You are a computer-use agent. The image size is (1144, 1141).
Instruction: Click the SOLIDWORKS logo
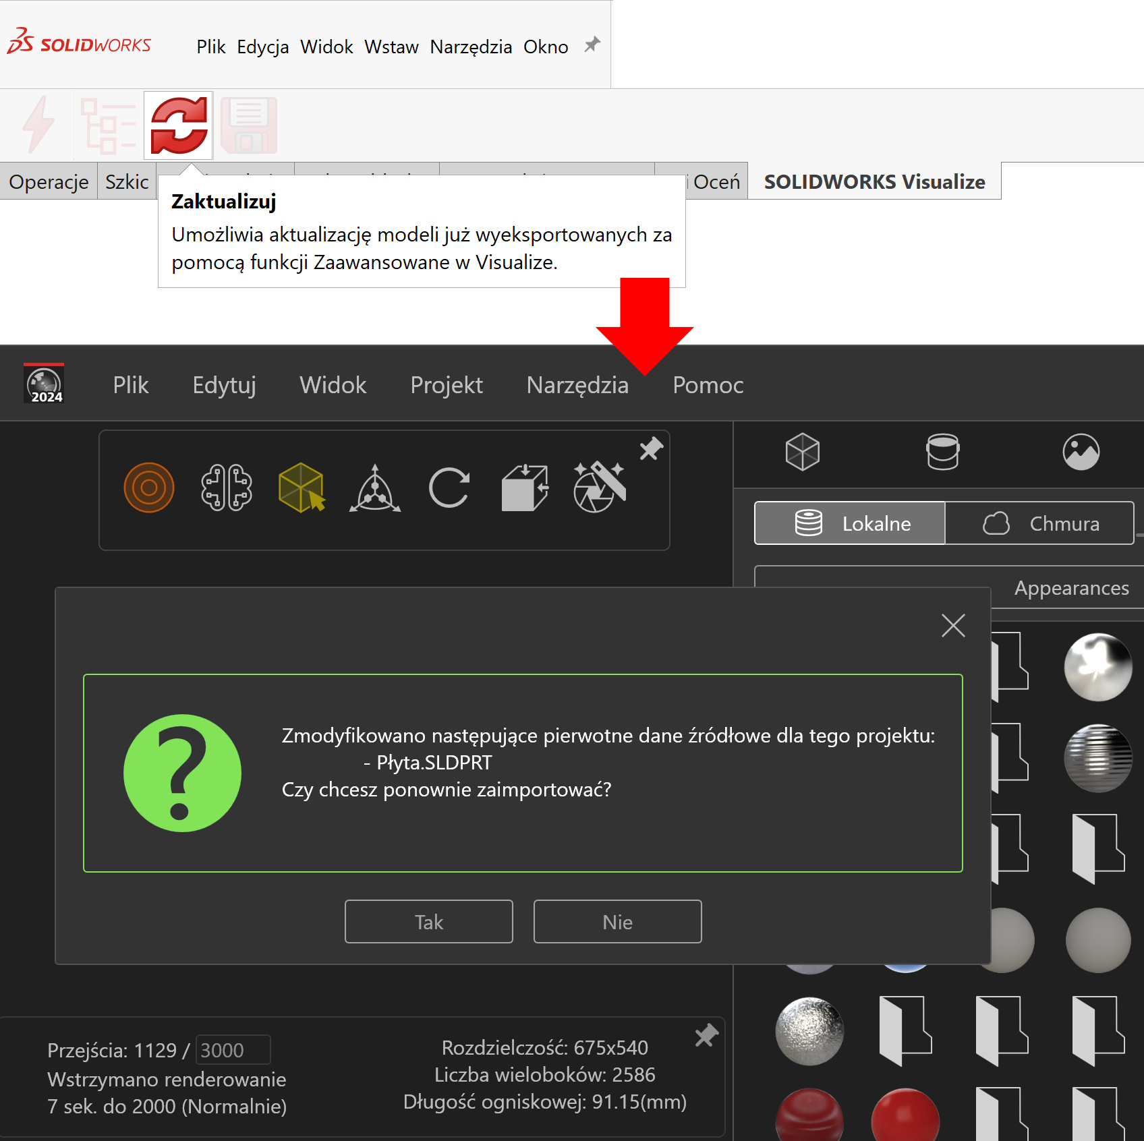(x=79, y=42)
